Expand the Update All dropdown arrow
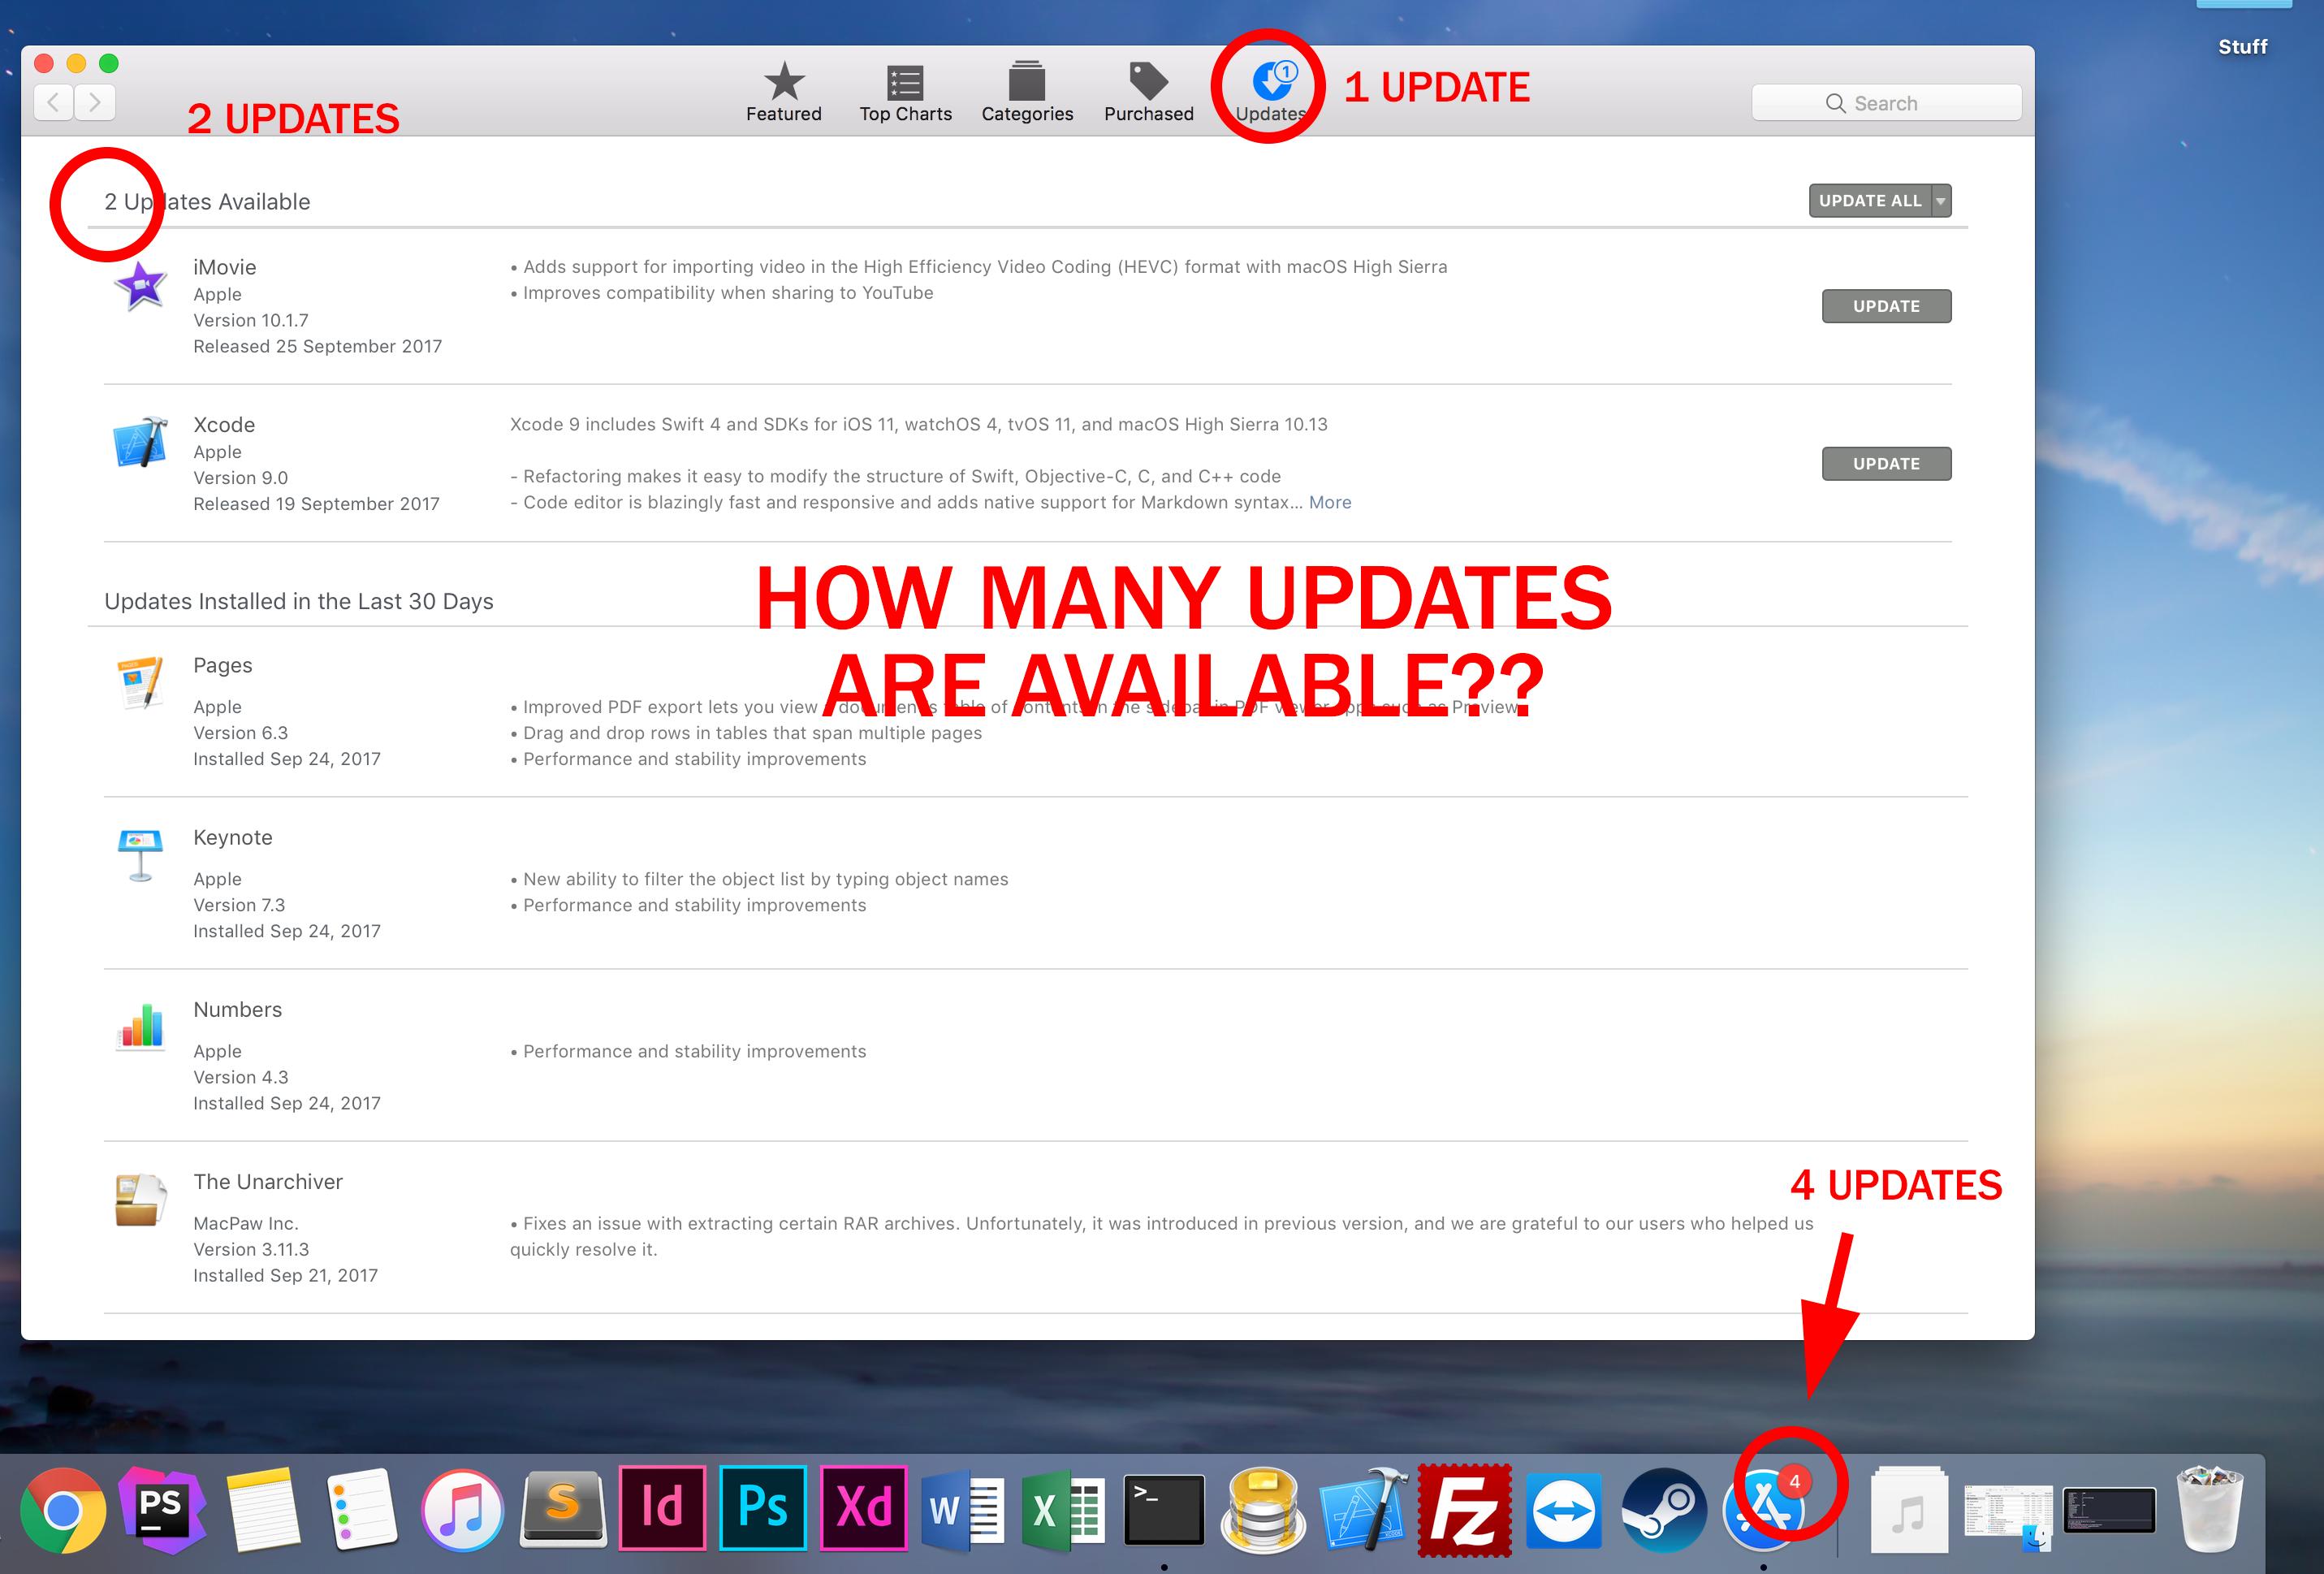 click(1941, 201)
